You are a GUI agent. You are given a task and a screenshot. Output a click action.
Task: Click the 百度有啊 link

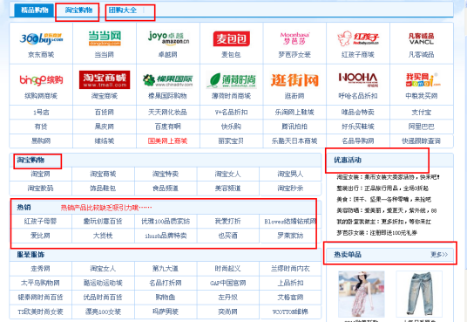[x=167, y=127]
